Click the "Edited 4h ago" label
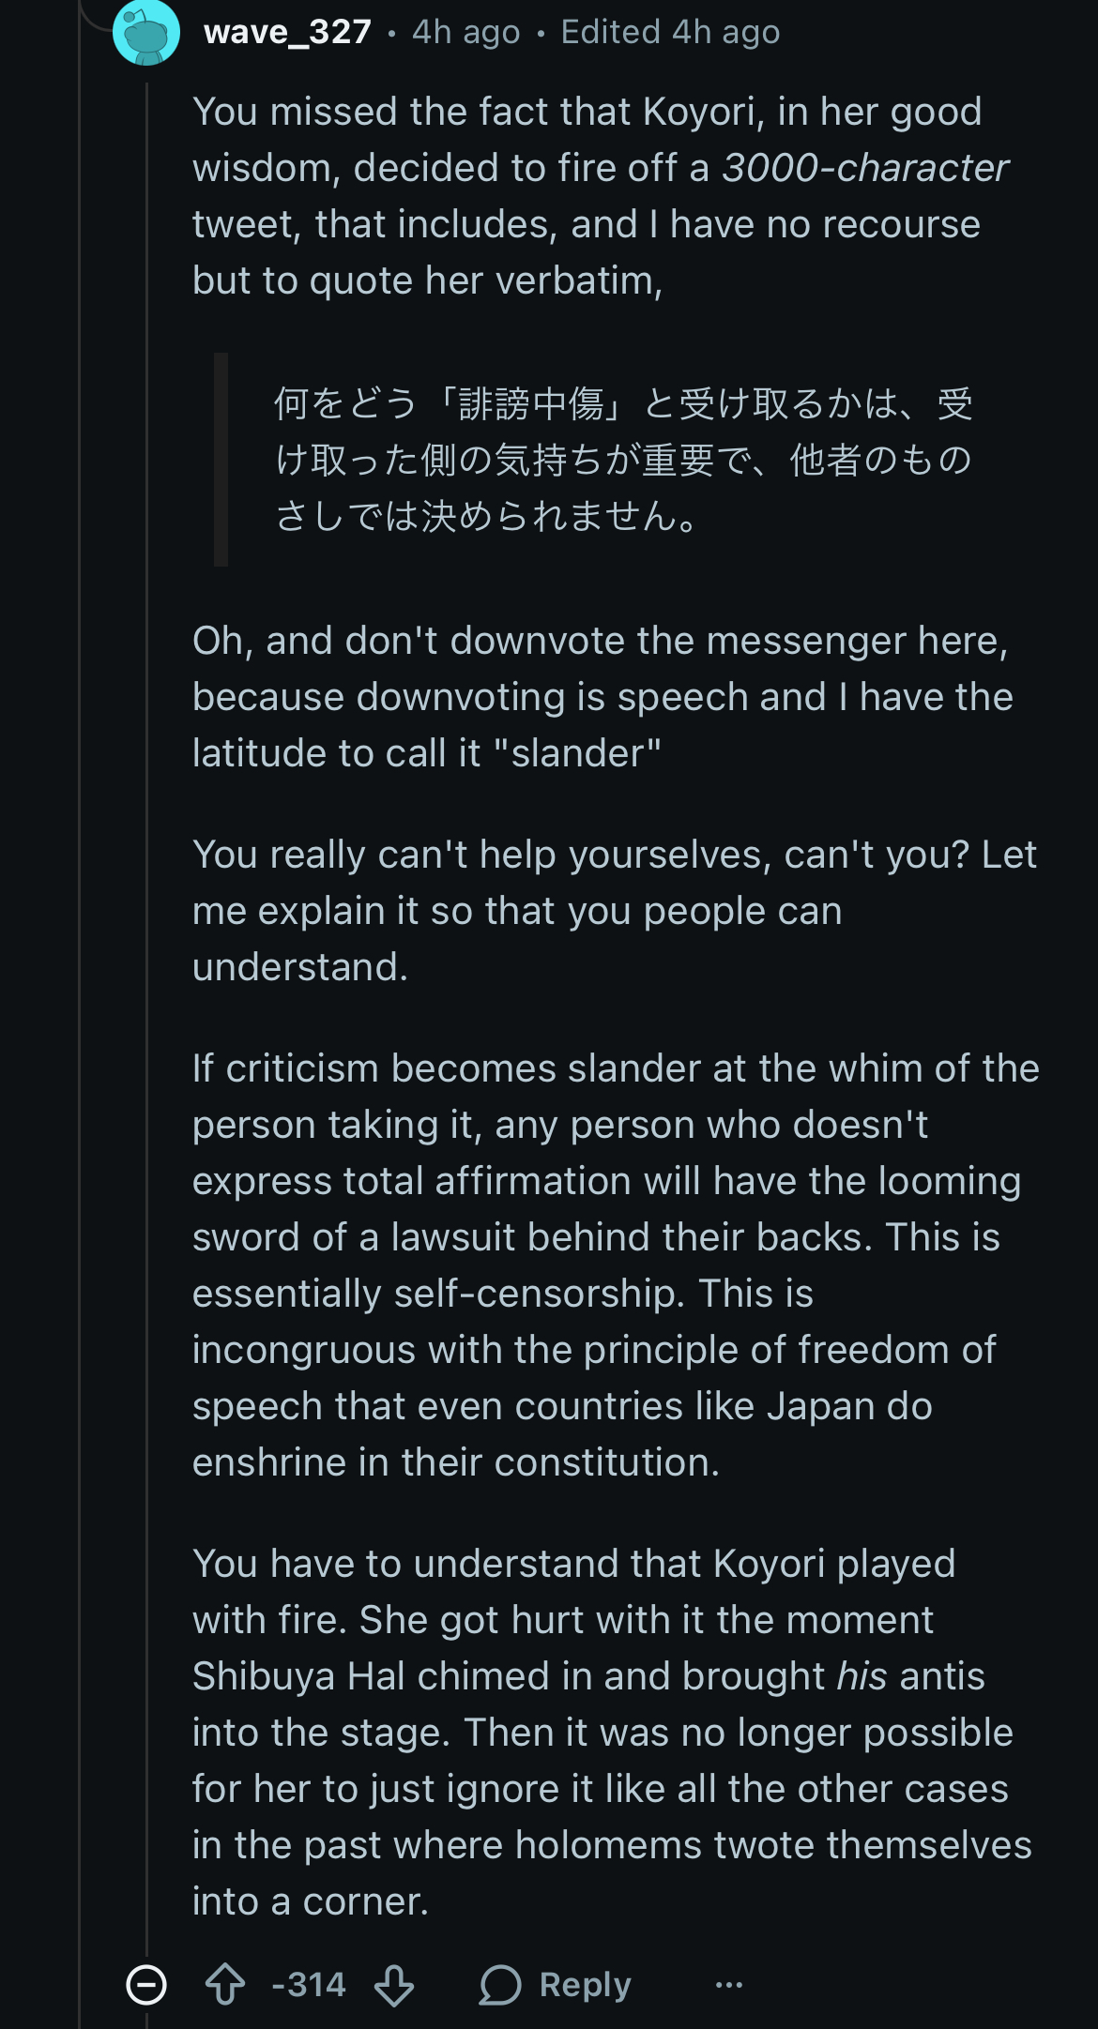Viewport: 1098px width, 2029px height. [x=670, y=32]
